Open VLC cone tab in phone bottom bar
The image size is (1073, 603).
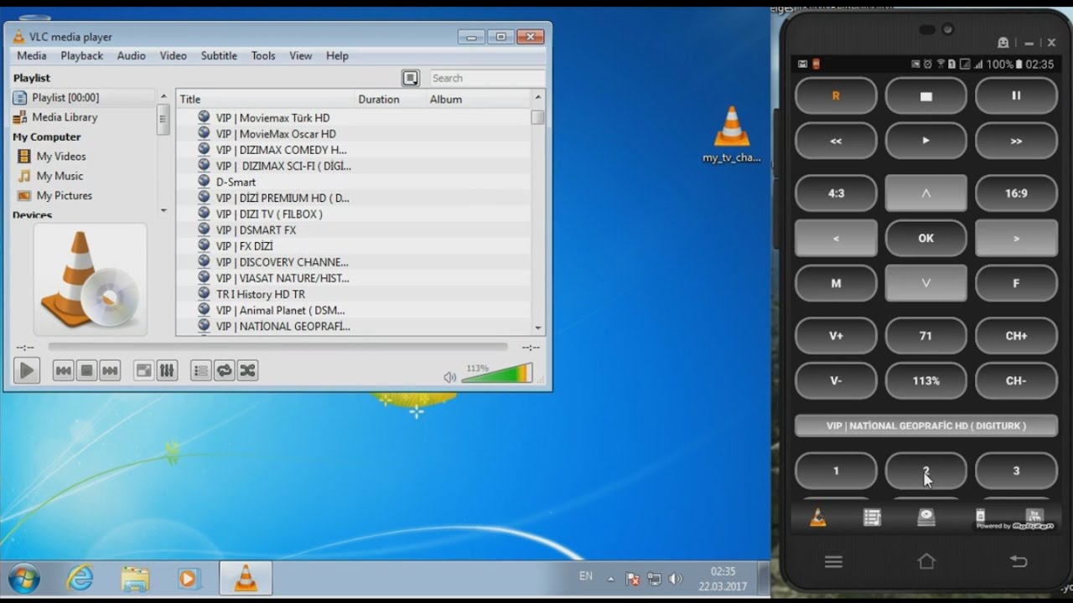tap(818, 518)
